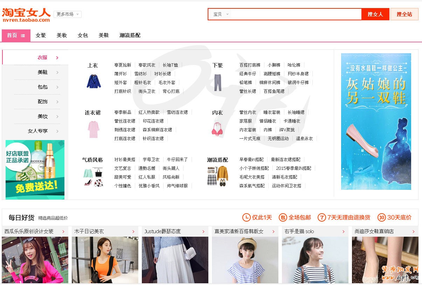
Task: Click the gray pants icon under 下装
Action: (x=217, y=82)
